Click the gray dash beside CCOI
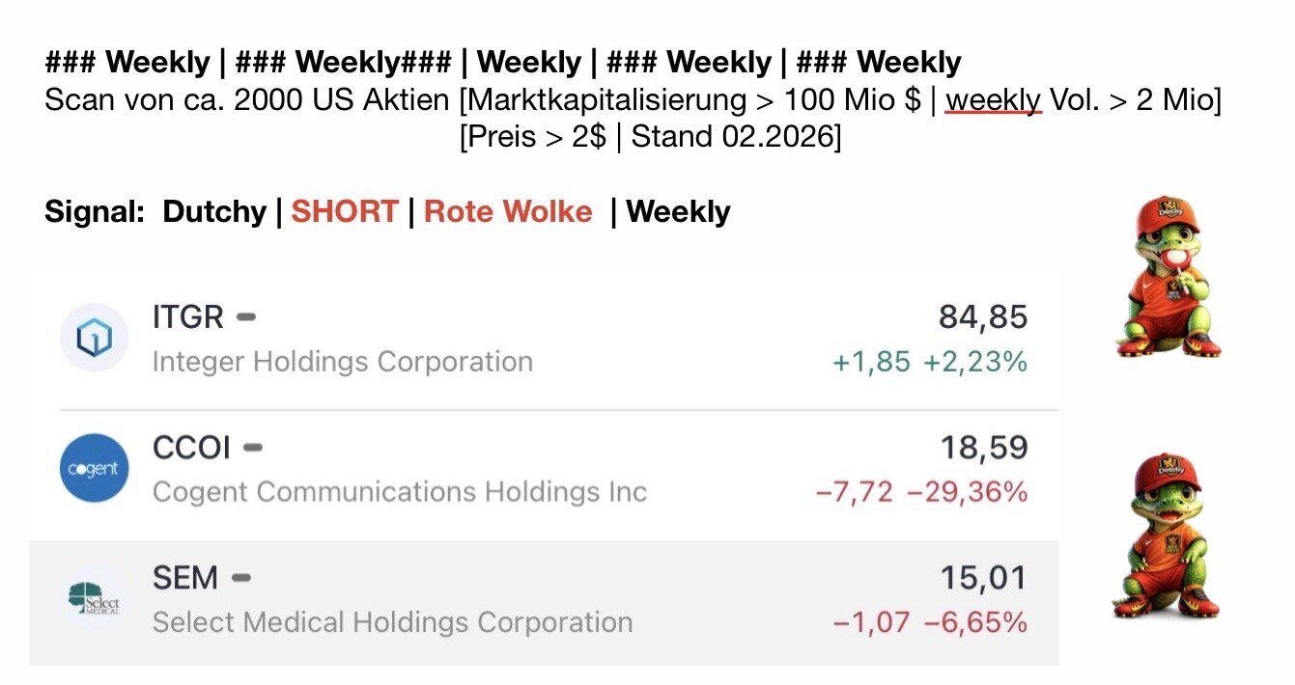This screenshot has height=685, width=1295. coord(253,448)
